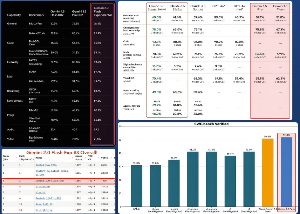Click the orange Claude Sonnet 3.5 bar
This screenshot has height=214, width=300.
(x=267, y=171)
